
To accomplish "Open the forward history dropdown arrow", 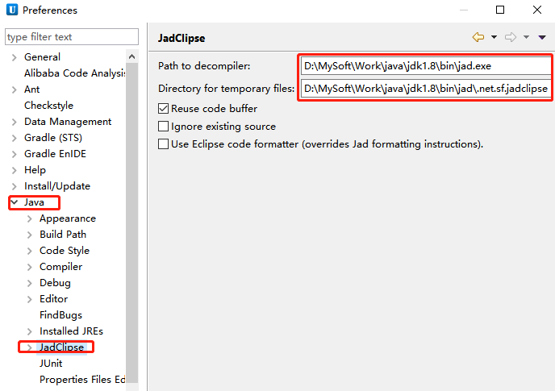I will tap(526, 37).
